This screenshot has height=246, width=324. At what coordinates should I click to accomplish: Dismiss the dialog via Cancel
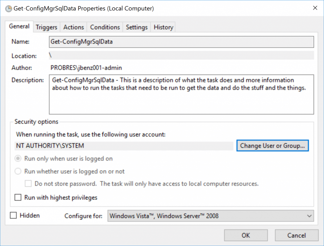click(x=296, y=235)
